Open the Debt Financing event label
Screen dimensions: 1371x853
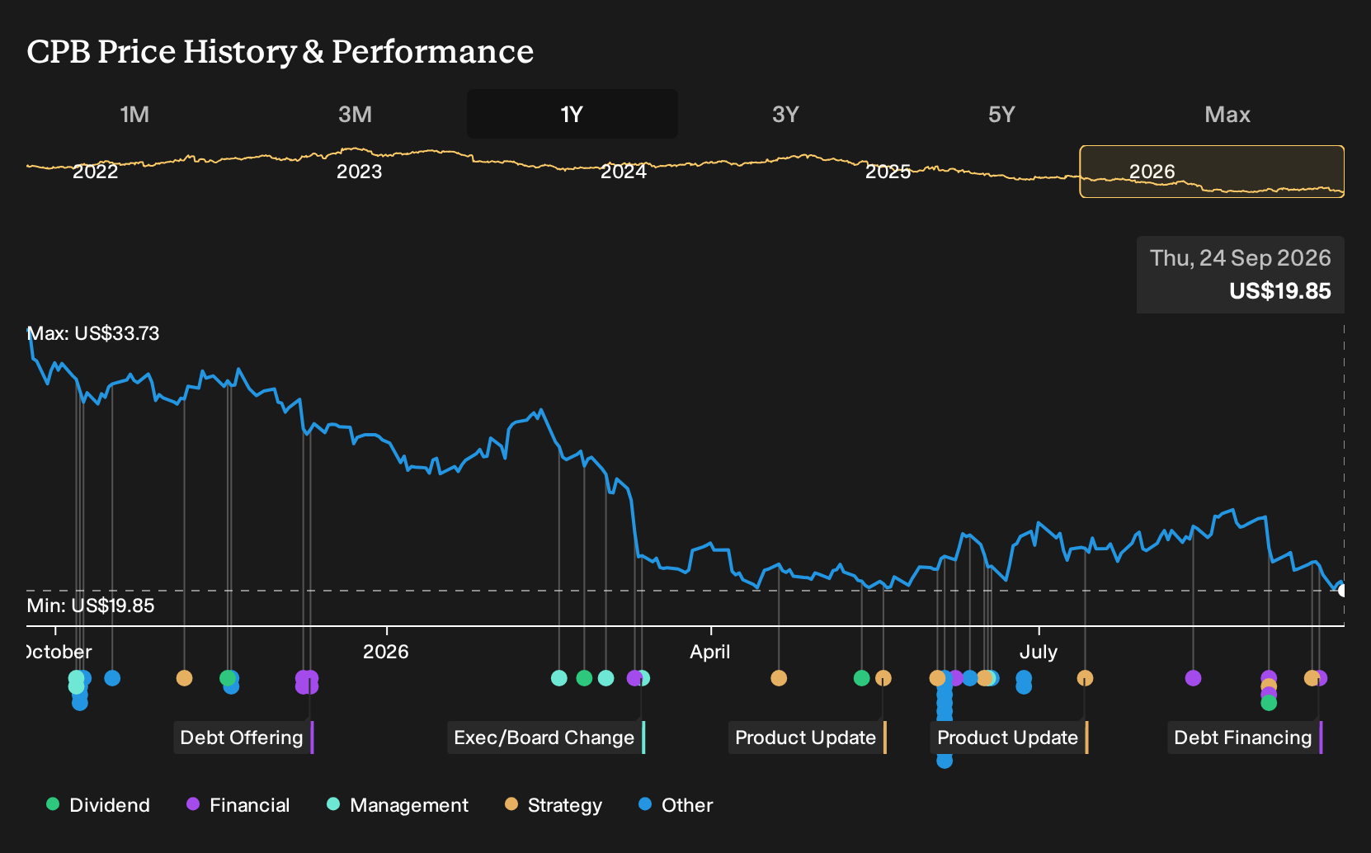(1244, 738)
